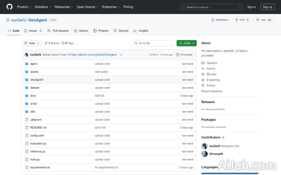This screenshot has width=281, height=175.
Task: Click the Readme book icon
Action: point(203,63)
